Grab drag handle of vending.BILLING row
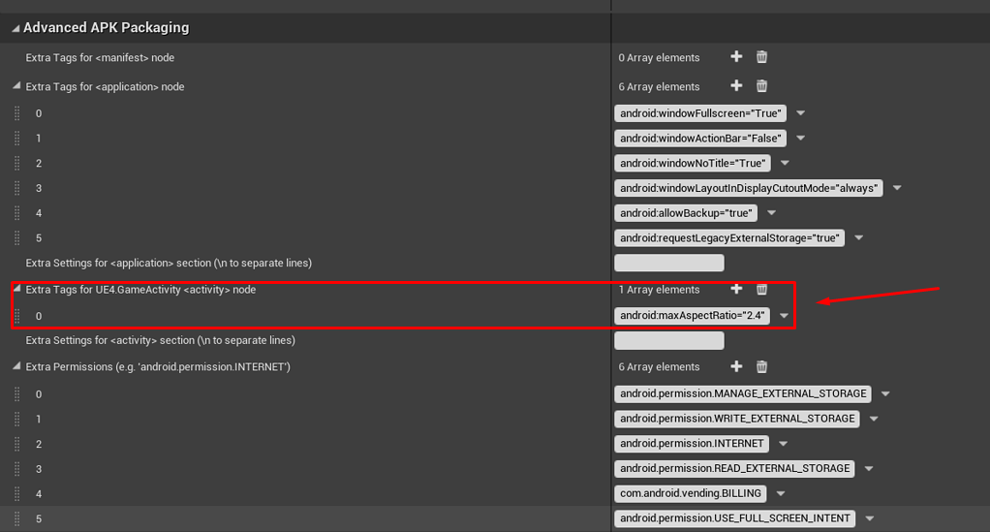This screenshot has width=990, height=532. [x=17, y=494]
